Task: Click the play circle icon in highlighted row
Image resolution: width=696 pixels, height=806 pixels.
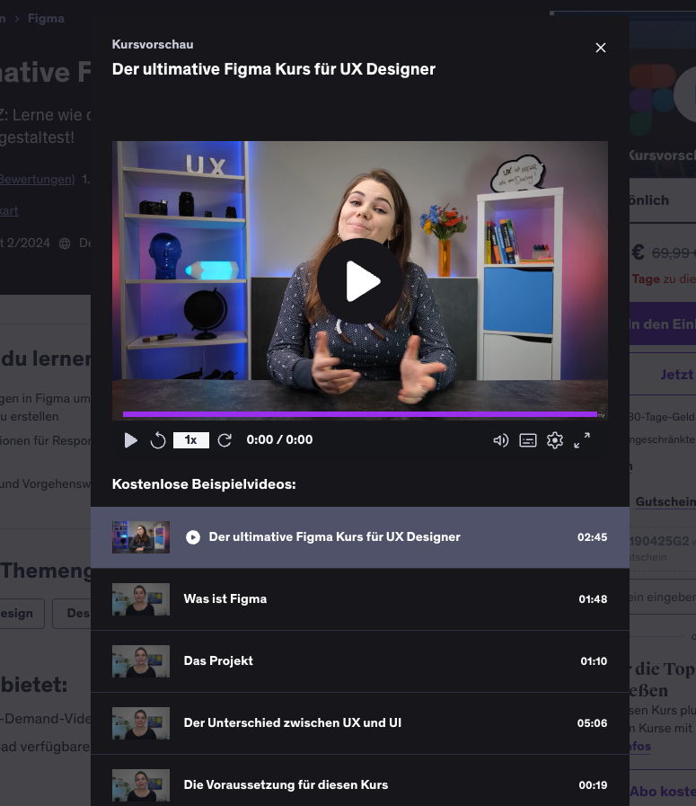Action: [x=193, y=537]
